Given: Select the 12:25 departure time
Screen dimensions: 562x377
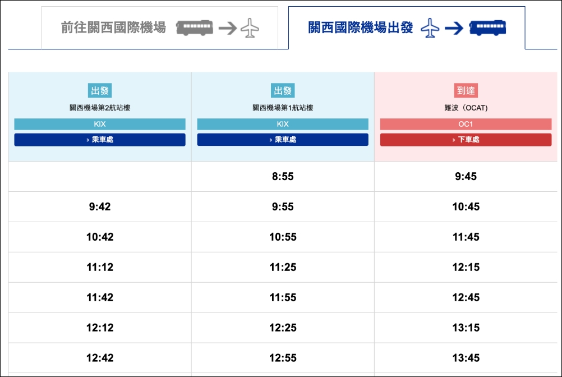Looking at the screenshot, I should point(283,328).
